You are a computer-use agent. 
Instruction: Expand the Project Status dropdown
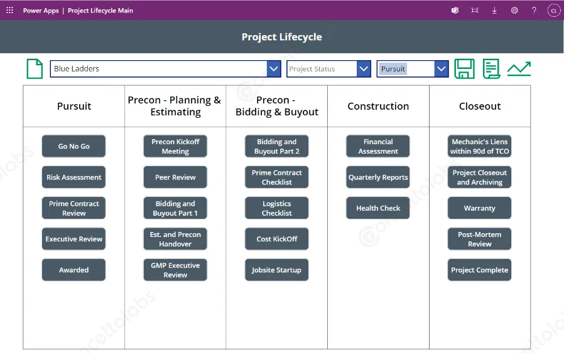pyautogui.click(x=364, y=69)
